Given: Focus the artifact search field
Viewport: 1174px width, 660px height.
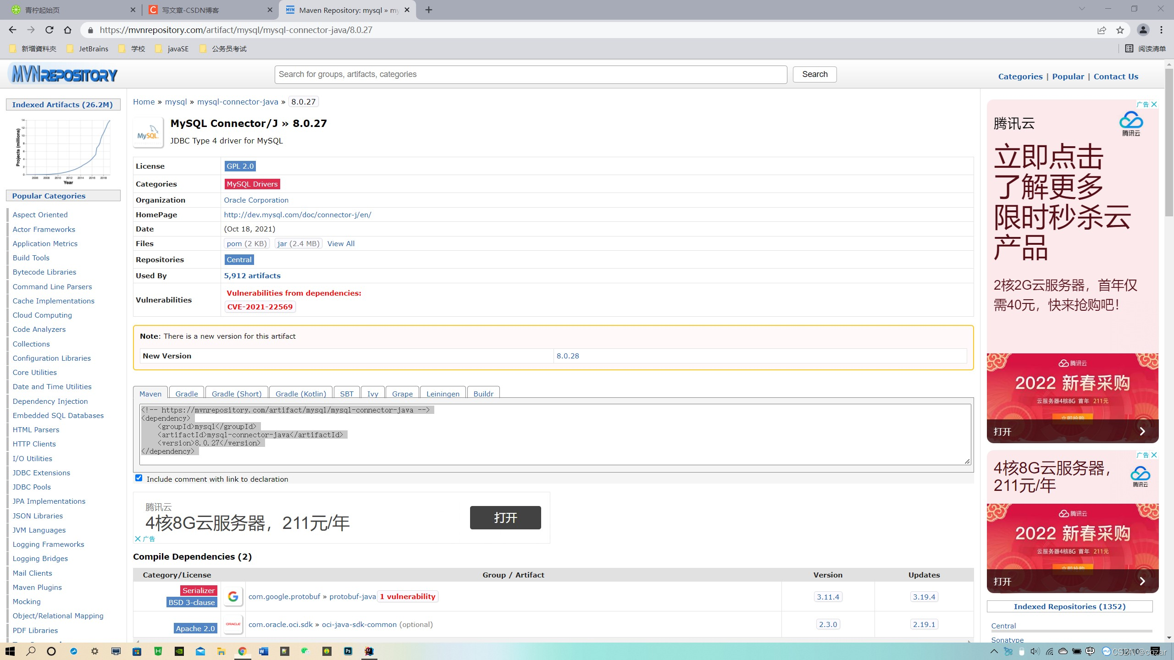Looking at the screenshot, I should point(531,74).
